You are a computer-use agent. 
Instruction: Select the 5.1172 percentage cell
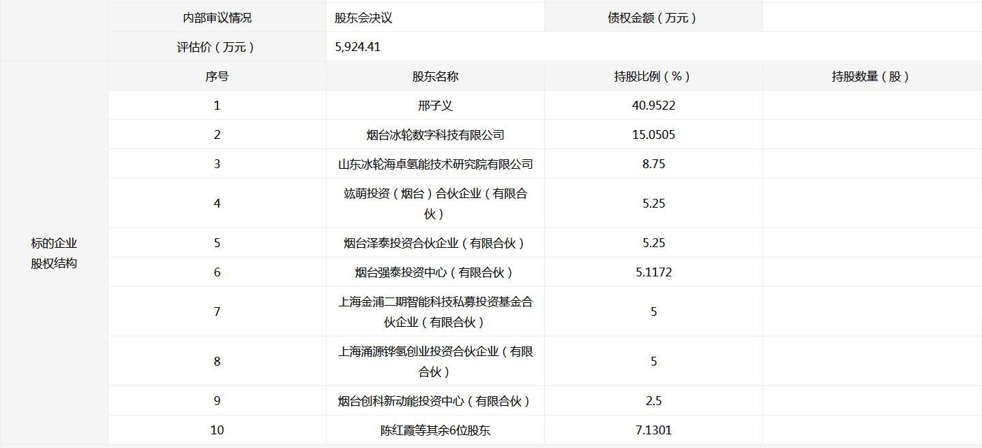point(653,272)
